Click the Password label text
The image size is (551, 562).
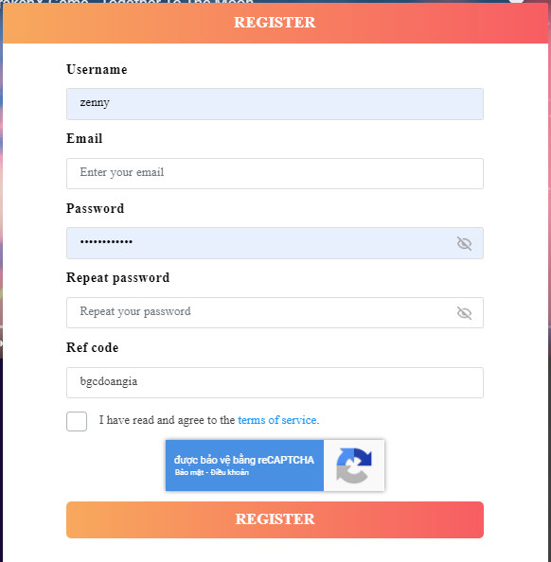click(x=96, y=208)
